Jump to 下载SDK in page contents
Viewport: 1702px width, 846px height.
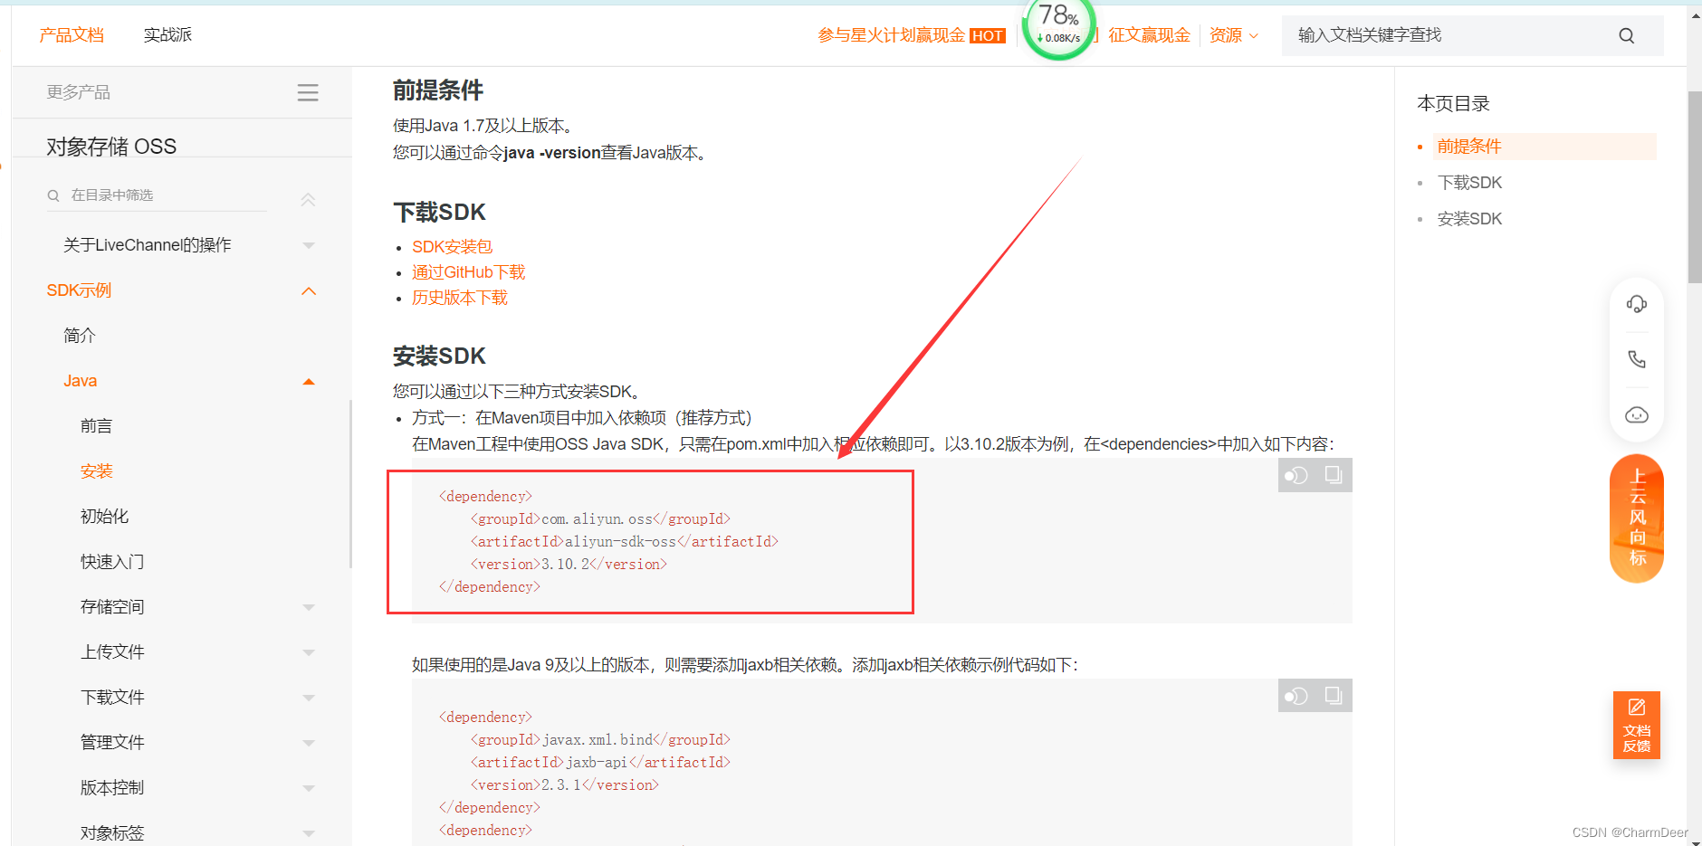pyautogui.click(x=1469, y=183)
